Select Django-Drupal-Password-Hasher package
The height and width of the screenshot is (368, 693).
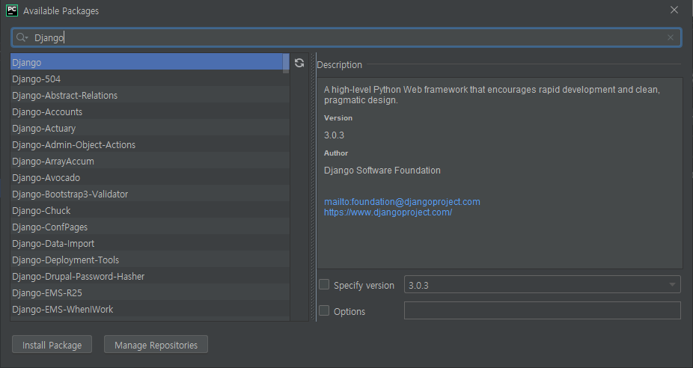[x=150, y=276]
